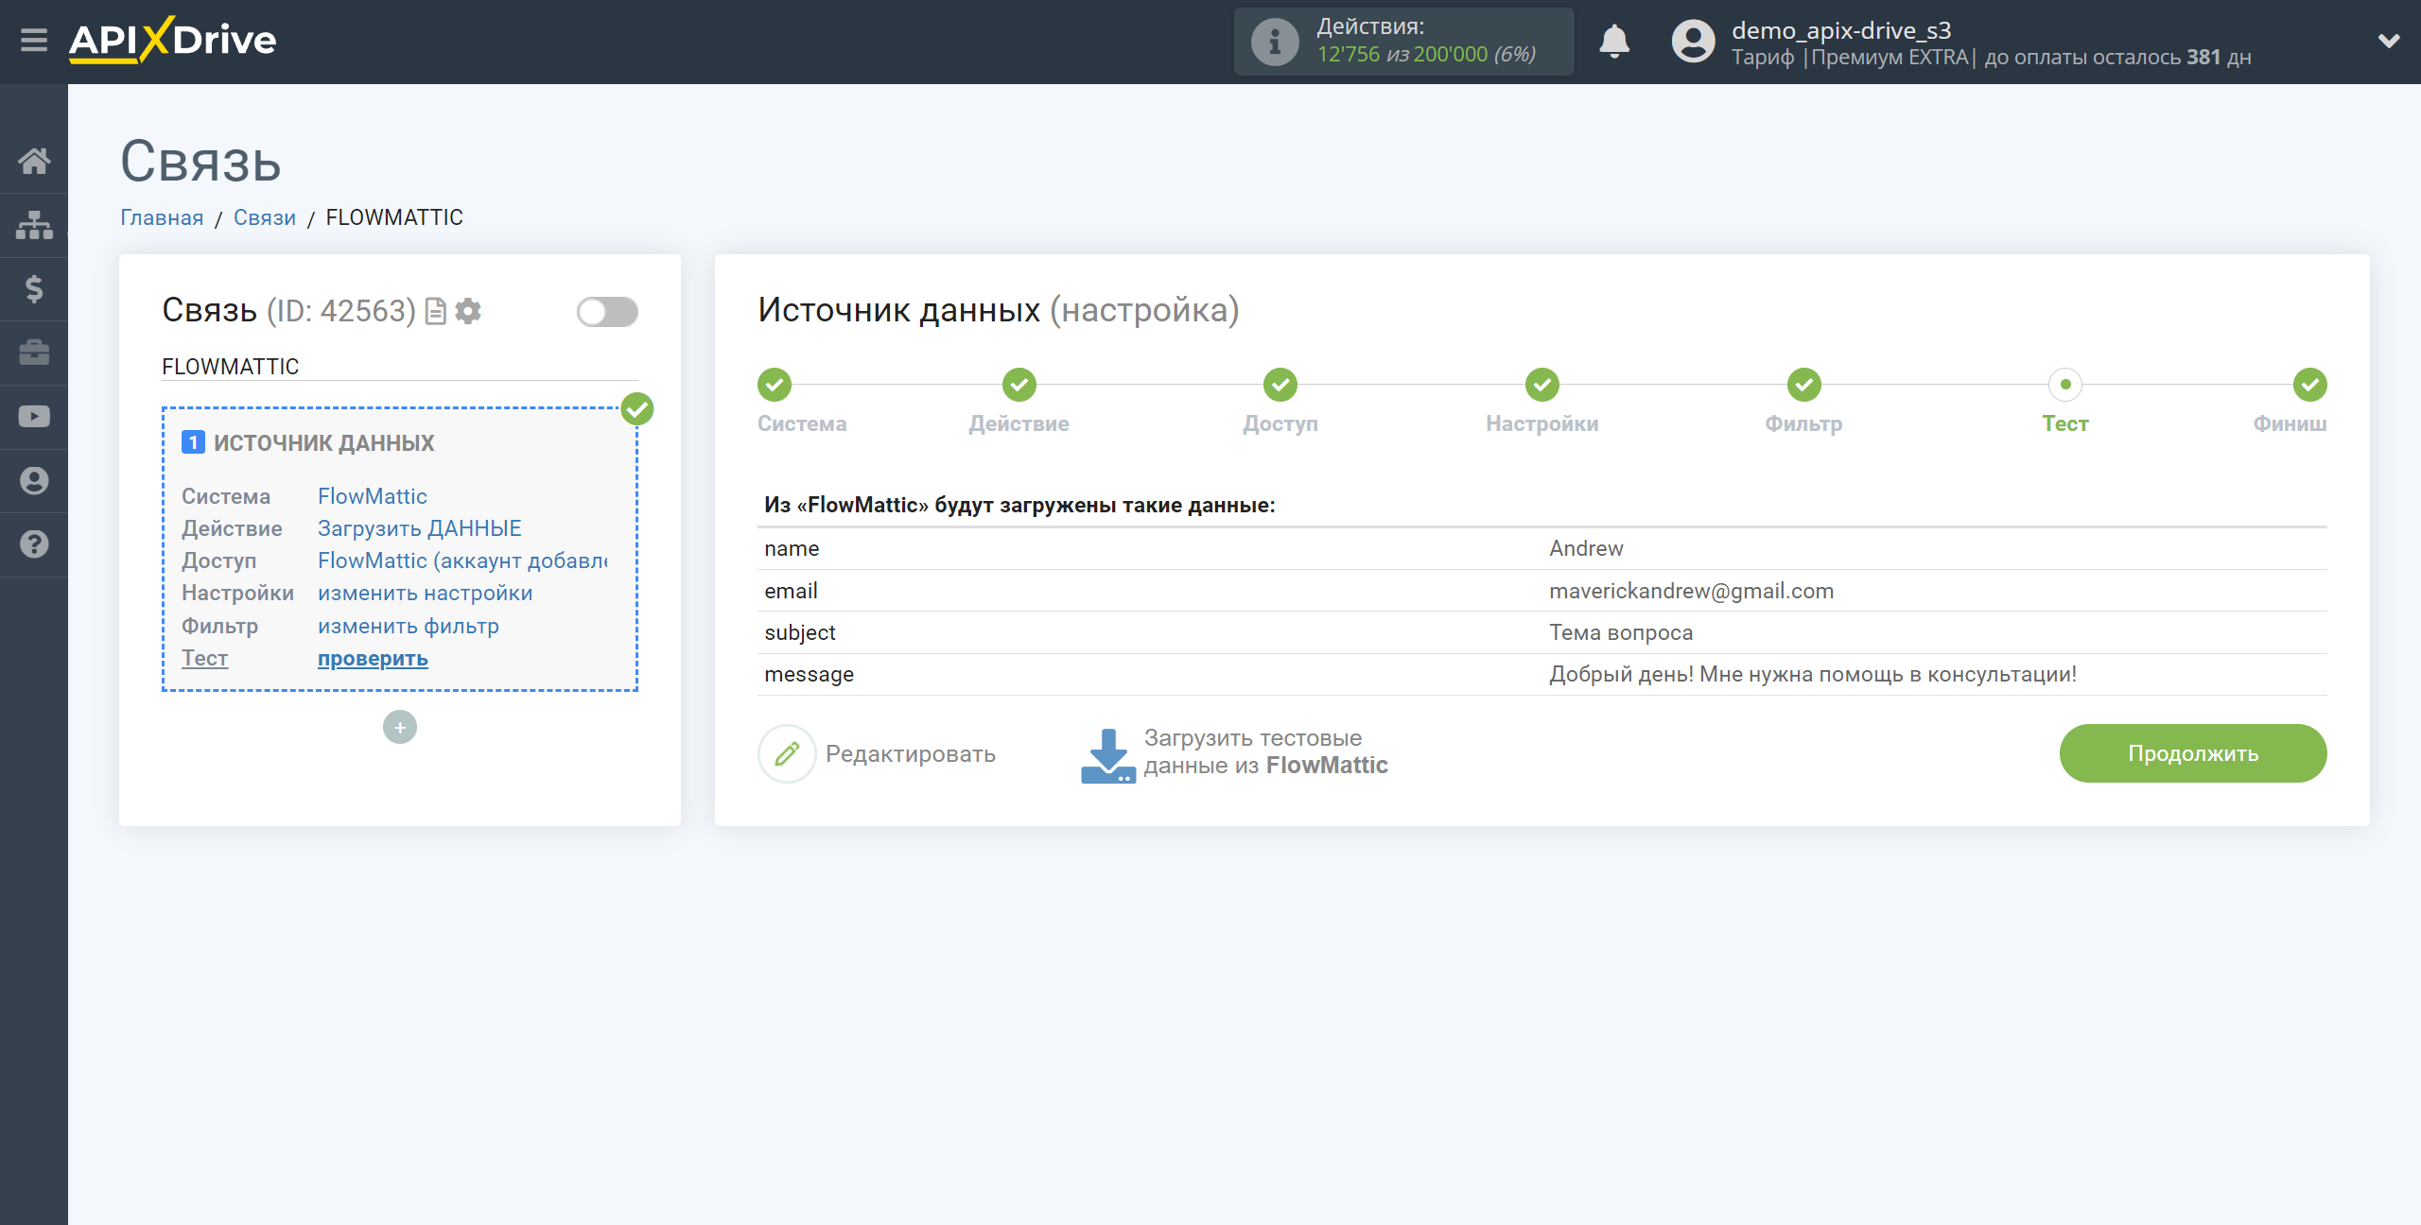Click the ИСТОЧНИК ДАННЫХ block header

323,442
